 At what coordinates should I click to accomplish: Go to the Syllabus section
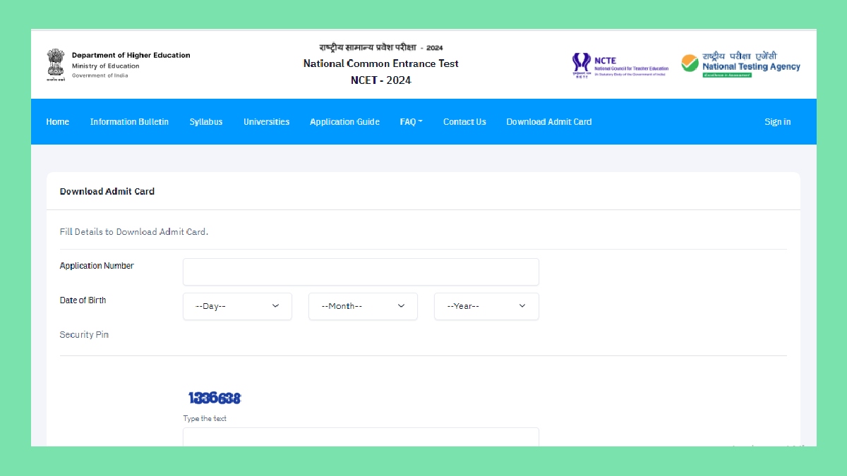coord(205,121)
